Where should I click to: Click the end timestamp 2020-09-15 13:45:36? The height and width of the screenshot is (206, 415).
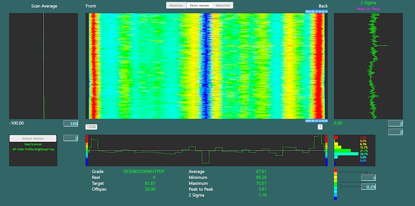click(x=316, y=121)
